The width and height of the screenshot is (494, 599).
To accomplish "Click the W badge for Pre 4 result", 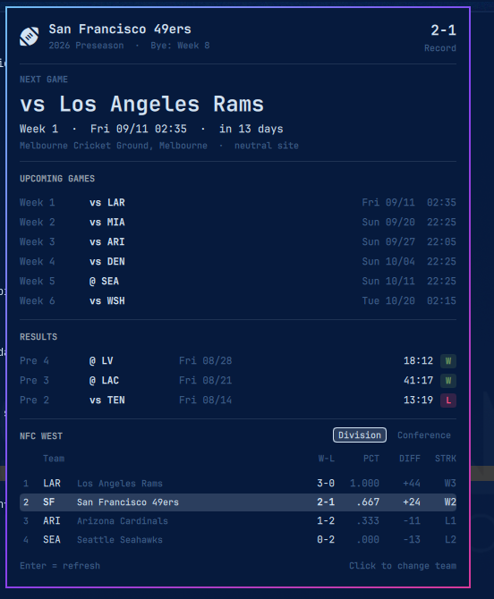I will pyautogui.click(x=448, y=360).
